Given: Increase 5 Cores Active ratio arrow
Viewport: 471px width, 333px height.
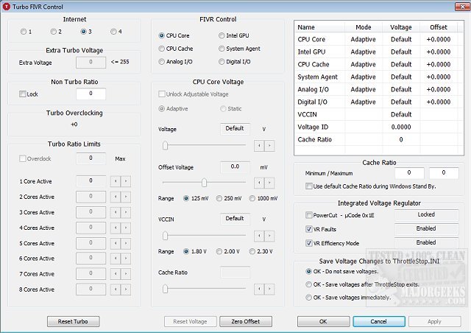Looking at the screenshot, I should coord(126,243).
